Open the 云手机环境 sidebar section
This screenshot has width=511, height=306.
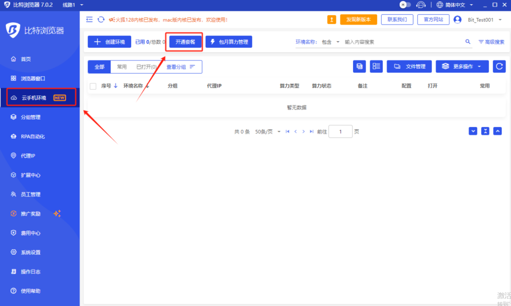(x=29, y=97)
